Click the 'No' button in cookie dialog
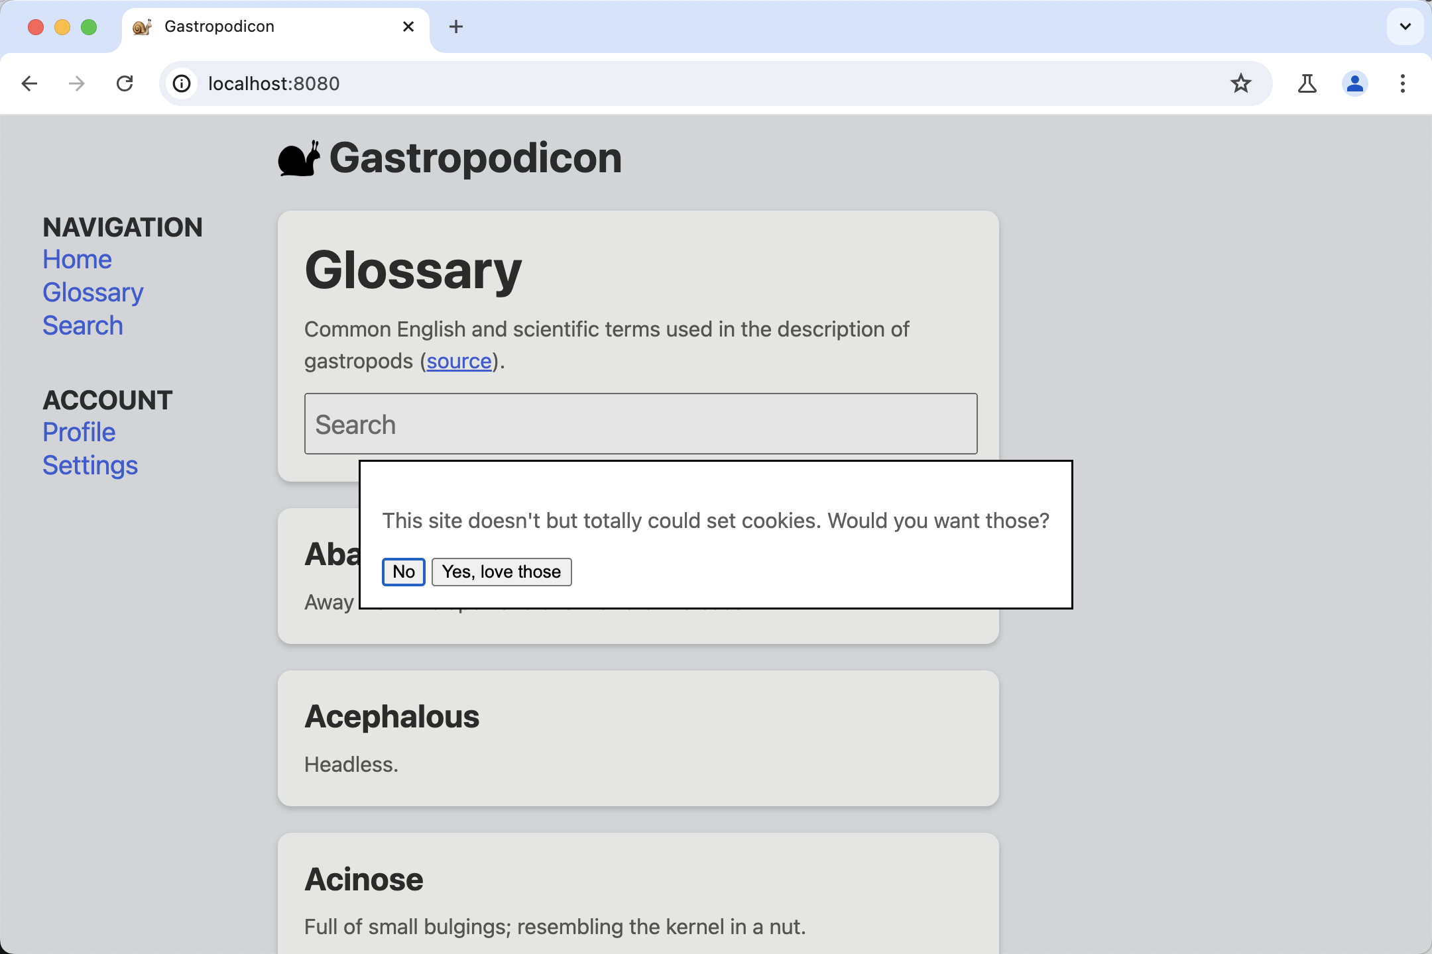 tap(403, 572)
